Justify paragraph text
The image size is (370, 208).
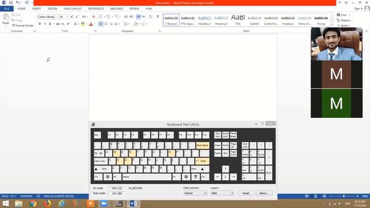coord(117,24)
